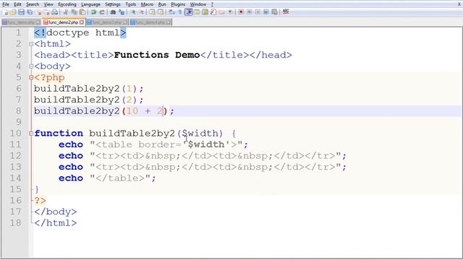
Task: Open the View menu
Action: pos(48,4)
